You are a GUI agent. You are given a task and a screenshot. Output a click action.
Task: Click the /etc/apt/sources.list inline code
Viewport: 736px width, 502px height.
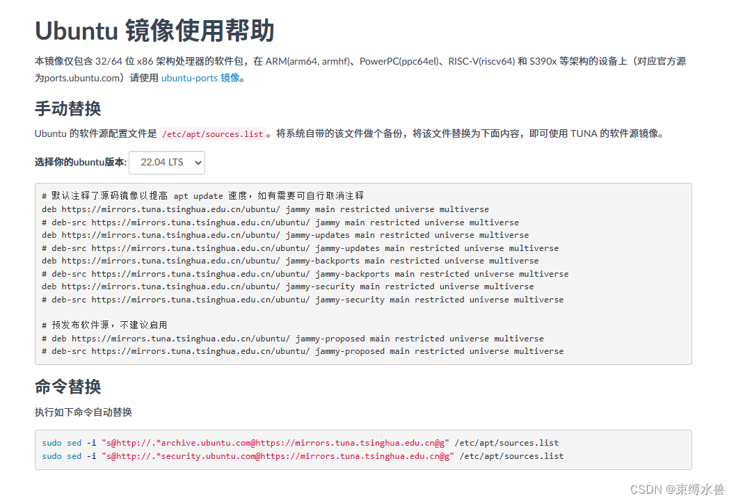point(213,134)
